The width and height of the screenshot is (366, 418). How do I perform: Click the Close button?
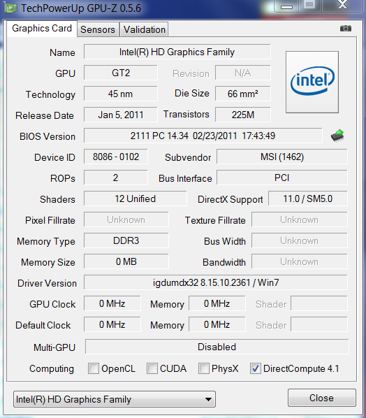[x=322, y=398]
